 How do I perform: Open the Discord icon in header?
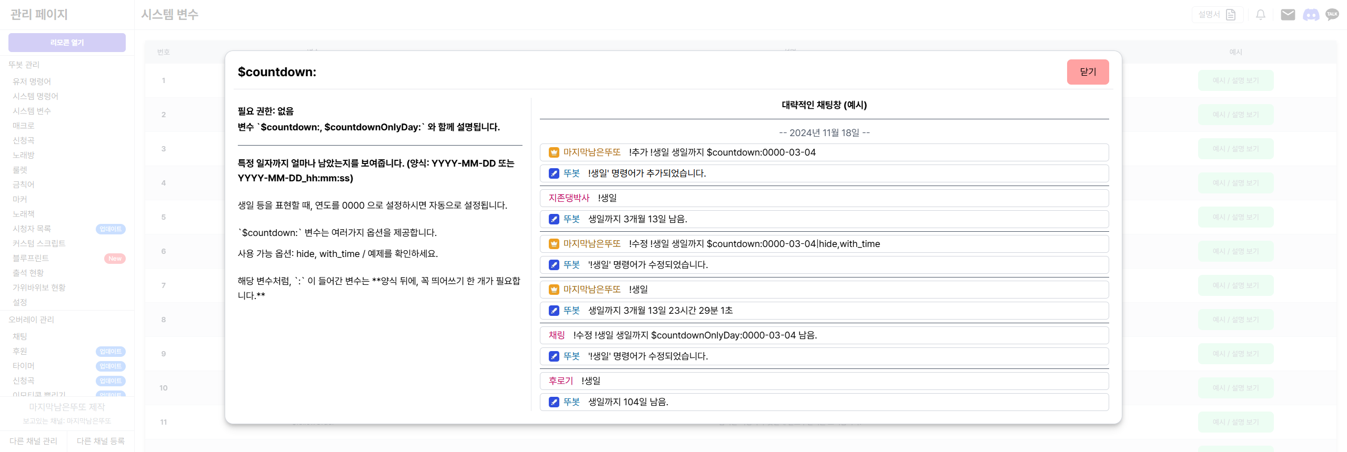pos(1311,15)
